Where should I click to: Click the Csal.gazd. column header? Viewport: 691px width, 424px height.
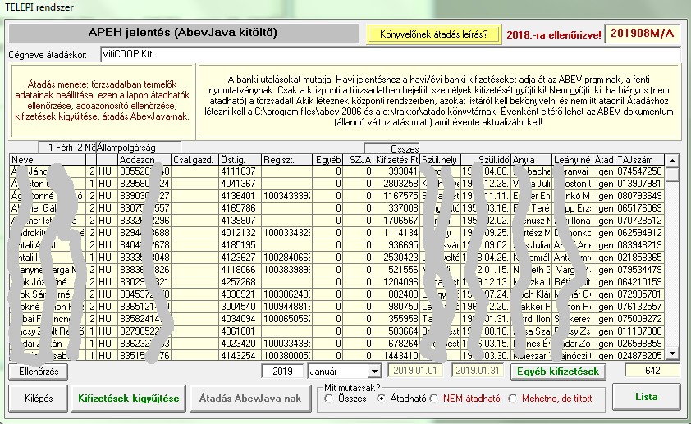point(194,160)
